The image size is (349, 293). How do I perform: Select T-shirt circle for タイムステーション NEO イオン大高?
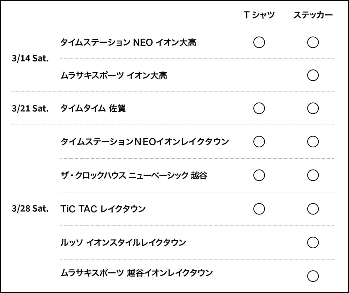pyautogui.click(x=259, y=43)
